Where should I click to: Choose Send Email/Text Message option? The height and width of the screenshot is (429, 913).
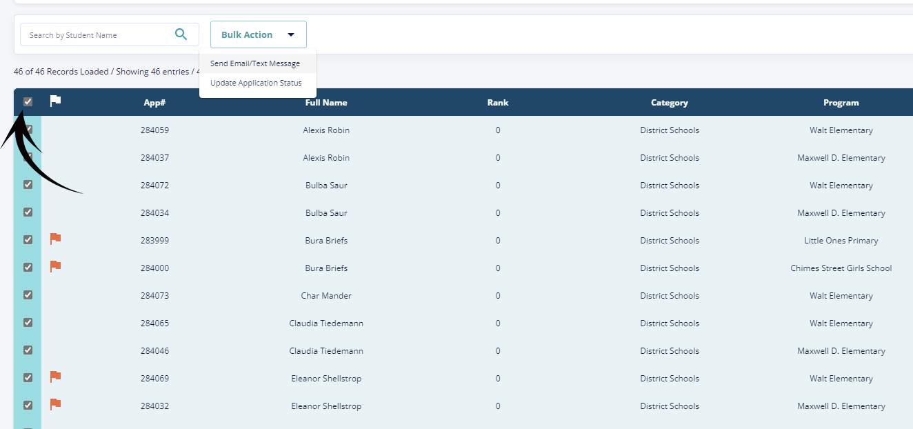(255, 63)
